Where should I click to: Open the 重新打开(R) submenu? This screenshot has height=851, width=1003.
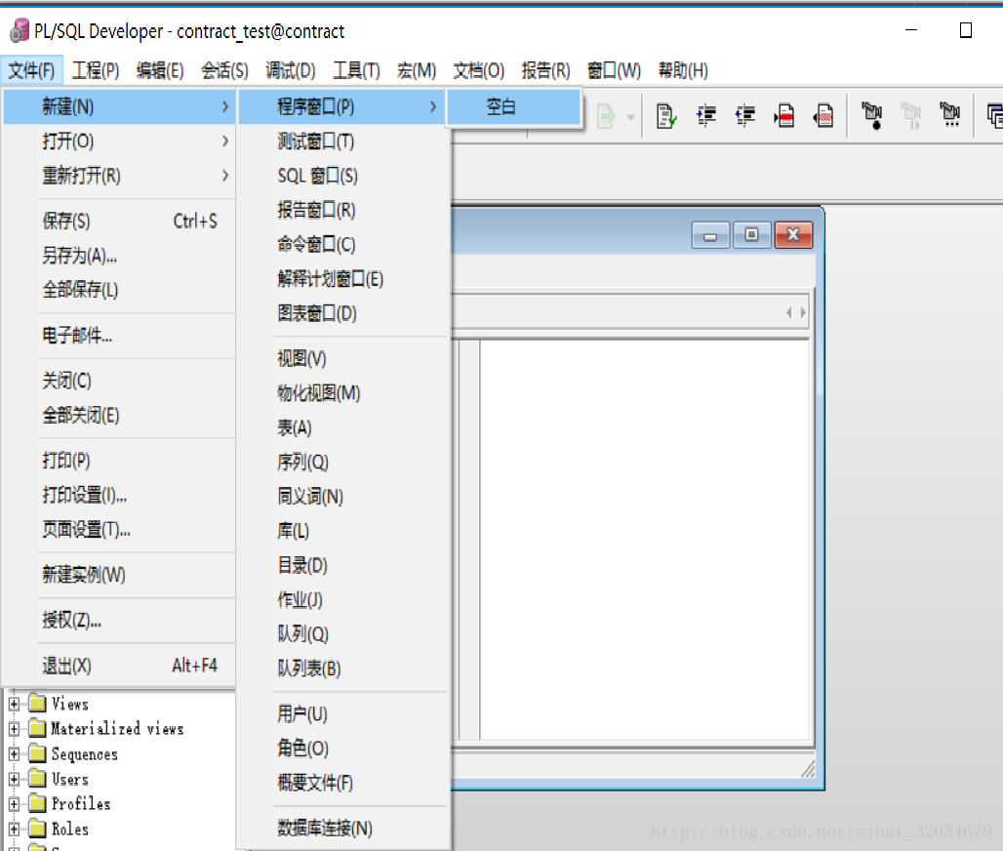120,176
